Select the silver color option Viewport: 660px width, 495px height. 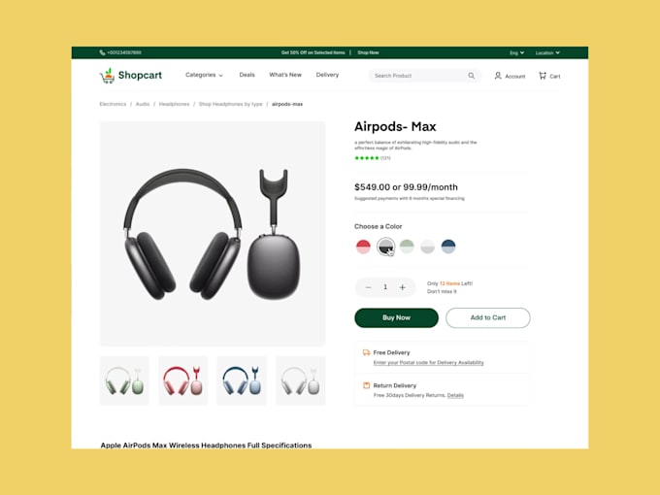(427, 247)
